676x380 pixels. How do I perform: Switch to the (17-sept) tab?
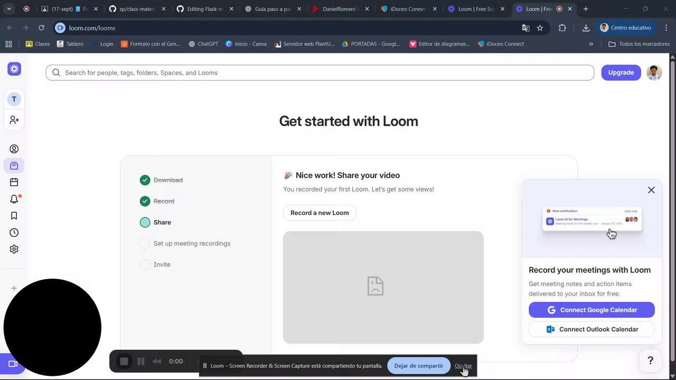point(69,9)
